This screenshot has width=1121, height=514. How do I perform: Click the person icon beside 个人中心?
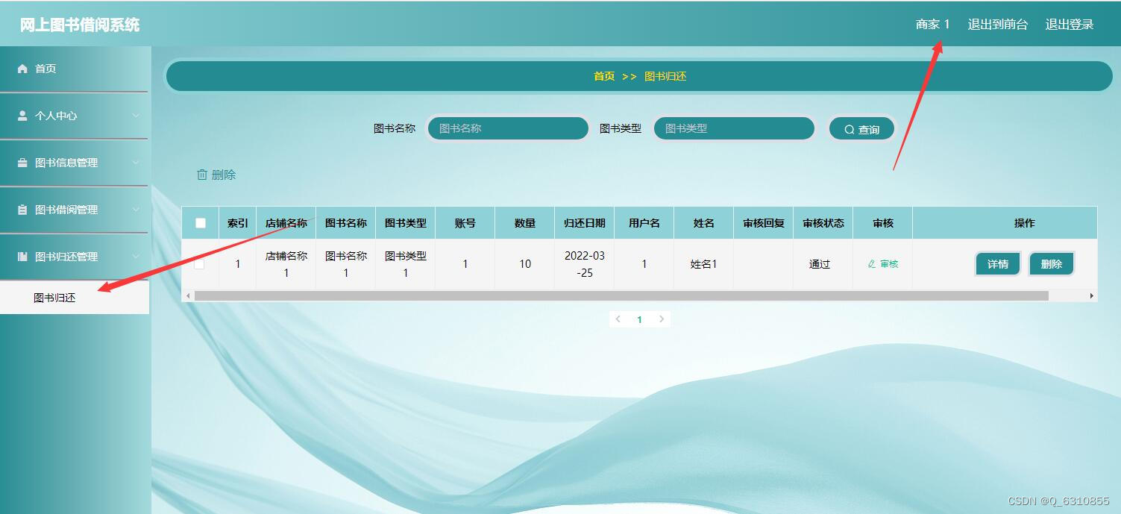tap(22, 116)
